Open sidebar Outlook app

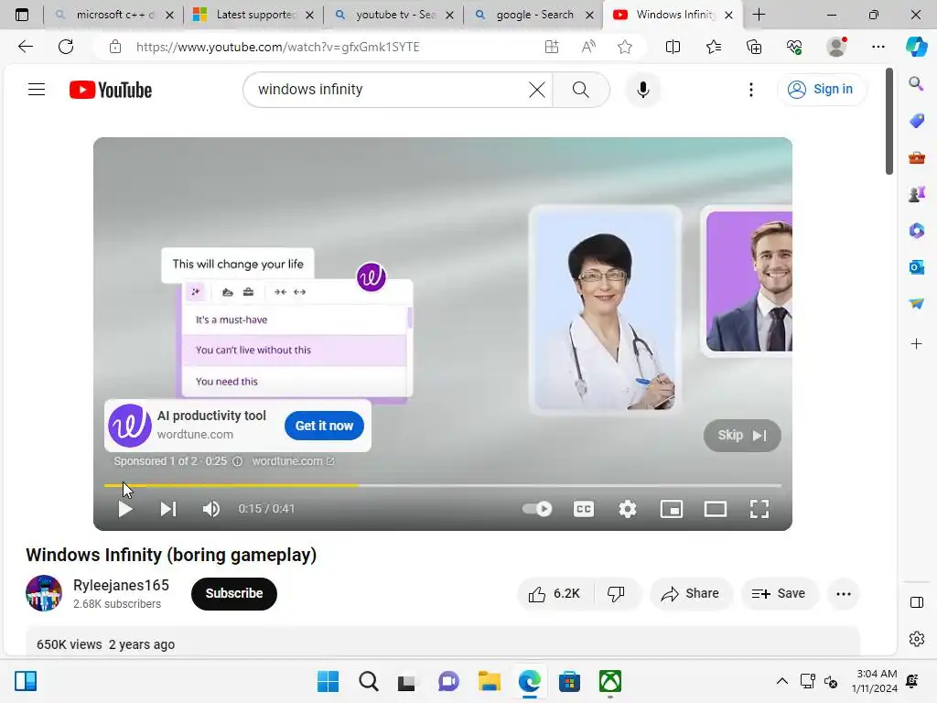tap(916, 267)
